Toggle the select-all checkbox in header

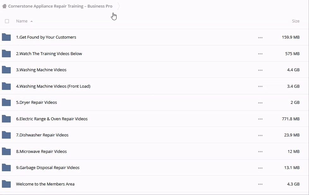(x=7, y=21)
